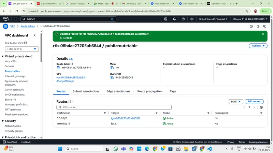Open the AWS help question mark menu
273x153 pixels.
click(183, 19)
